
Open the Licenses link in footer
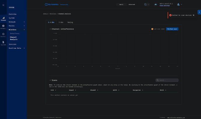click(x=162, y=118)
